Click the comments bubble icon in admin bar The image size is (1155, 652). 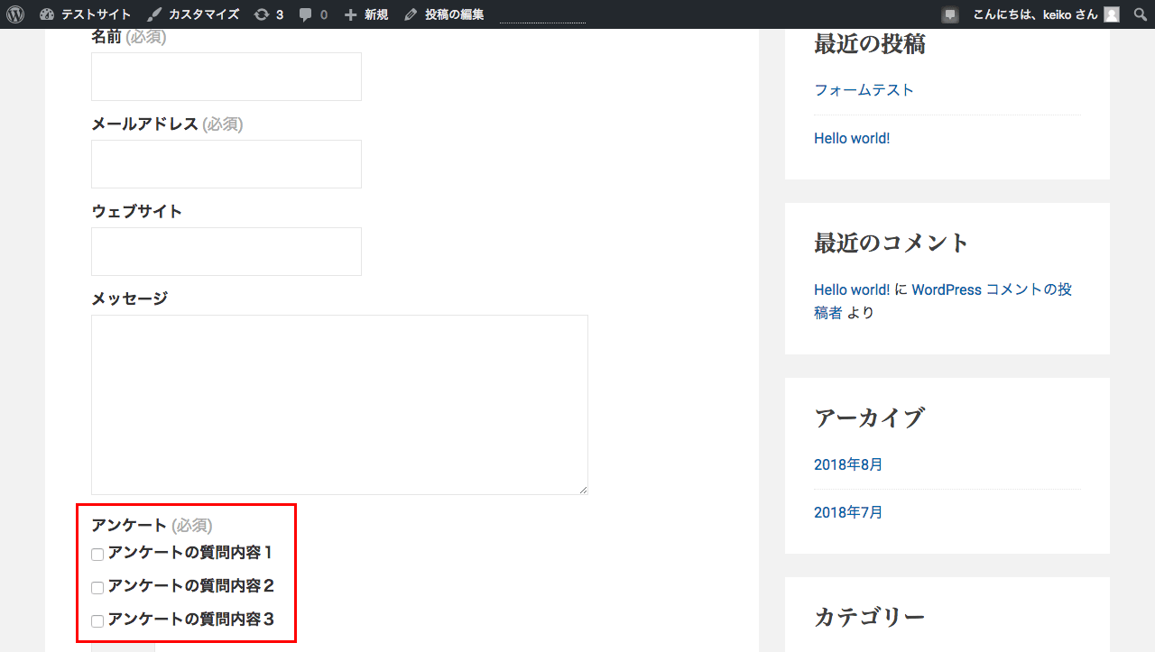pyautogui.click(x=306, y=14)
